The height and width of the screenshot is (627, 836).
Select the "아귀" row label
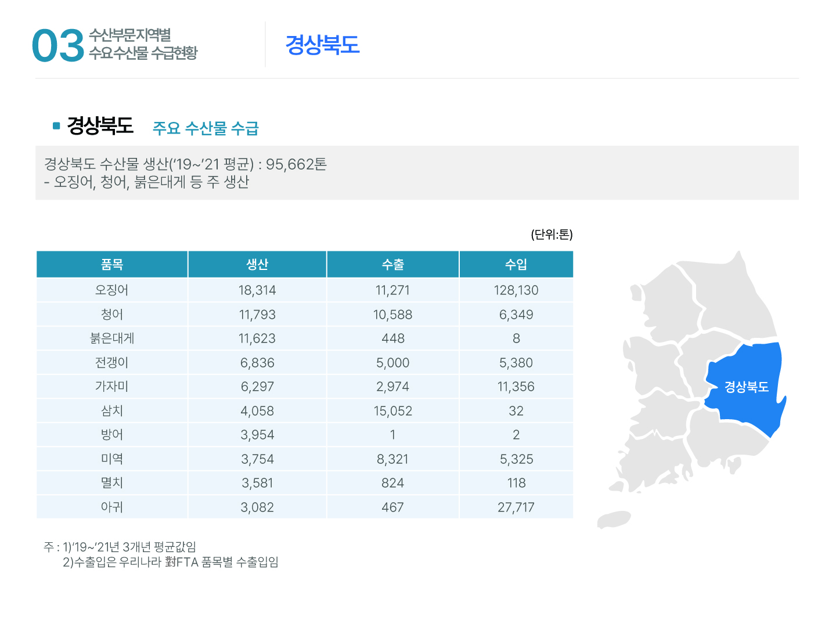(x=112, y=507)
